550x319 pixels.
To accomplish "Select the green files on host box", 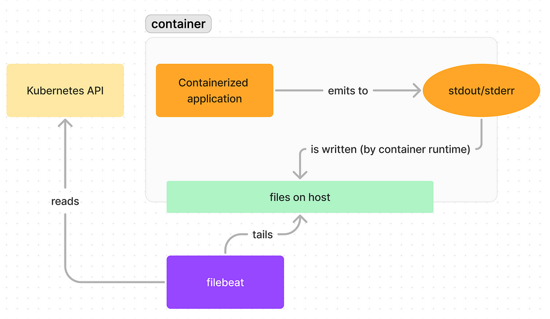I will pos(300,197).
